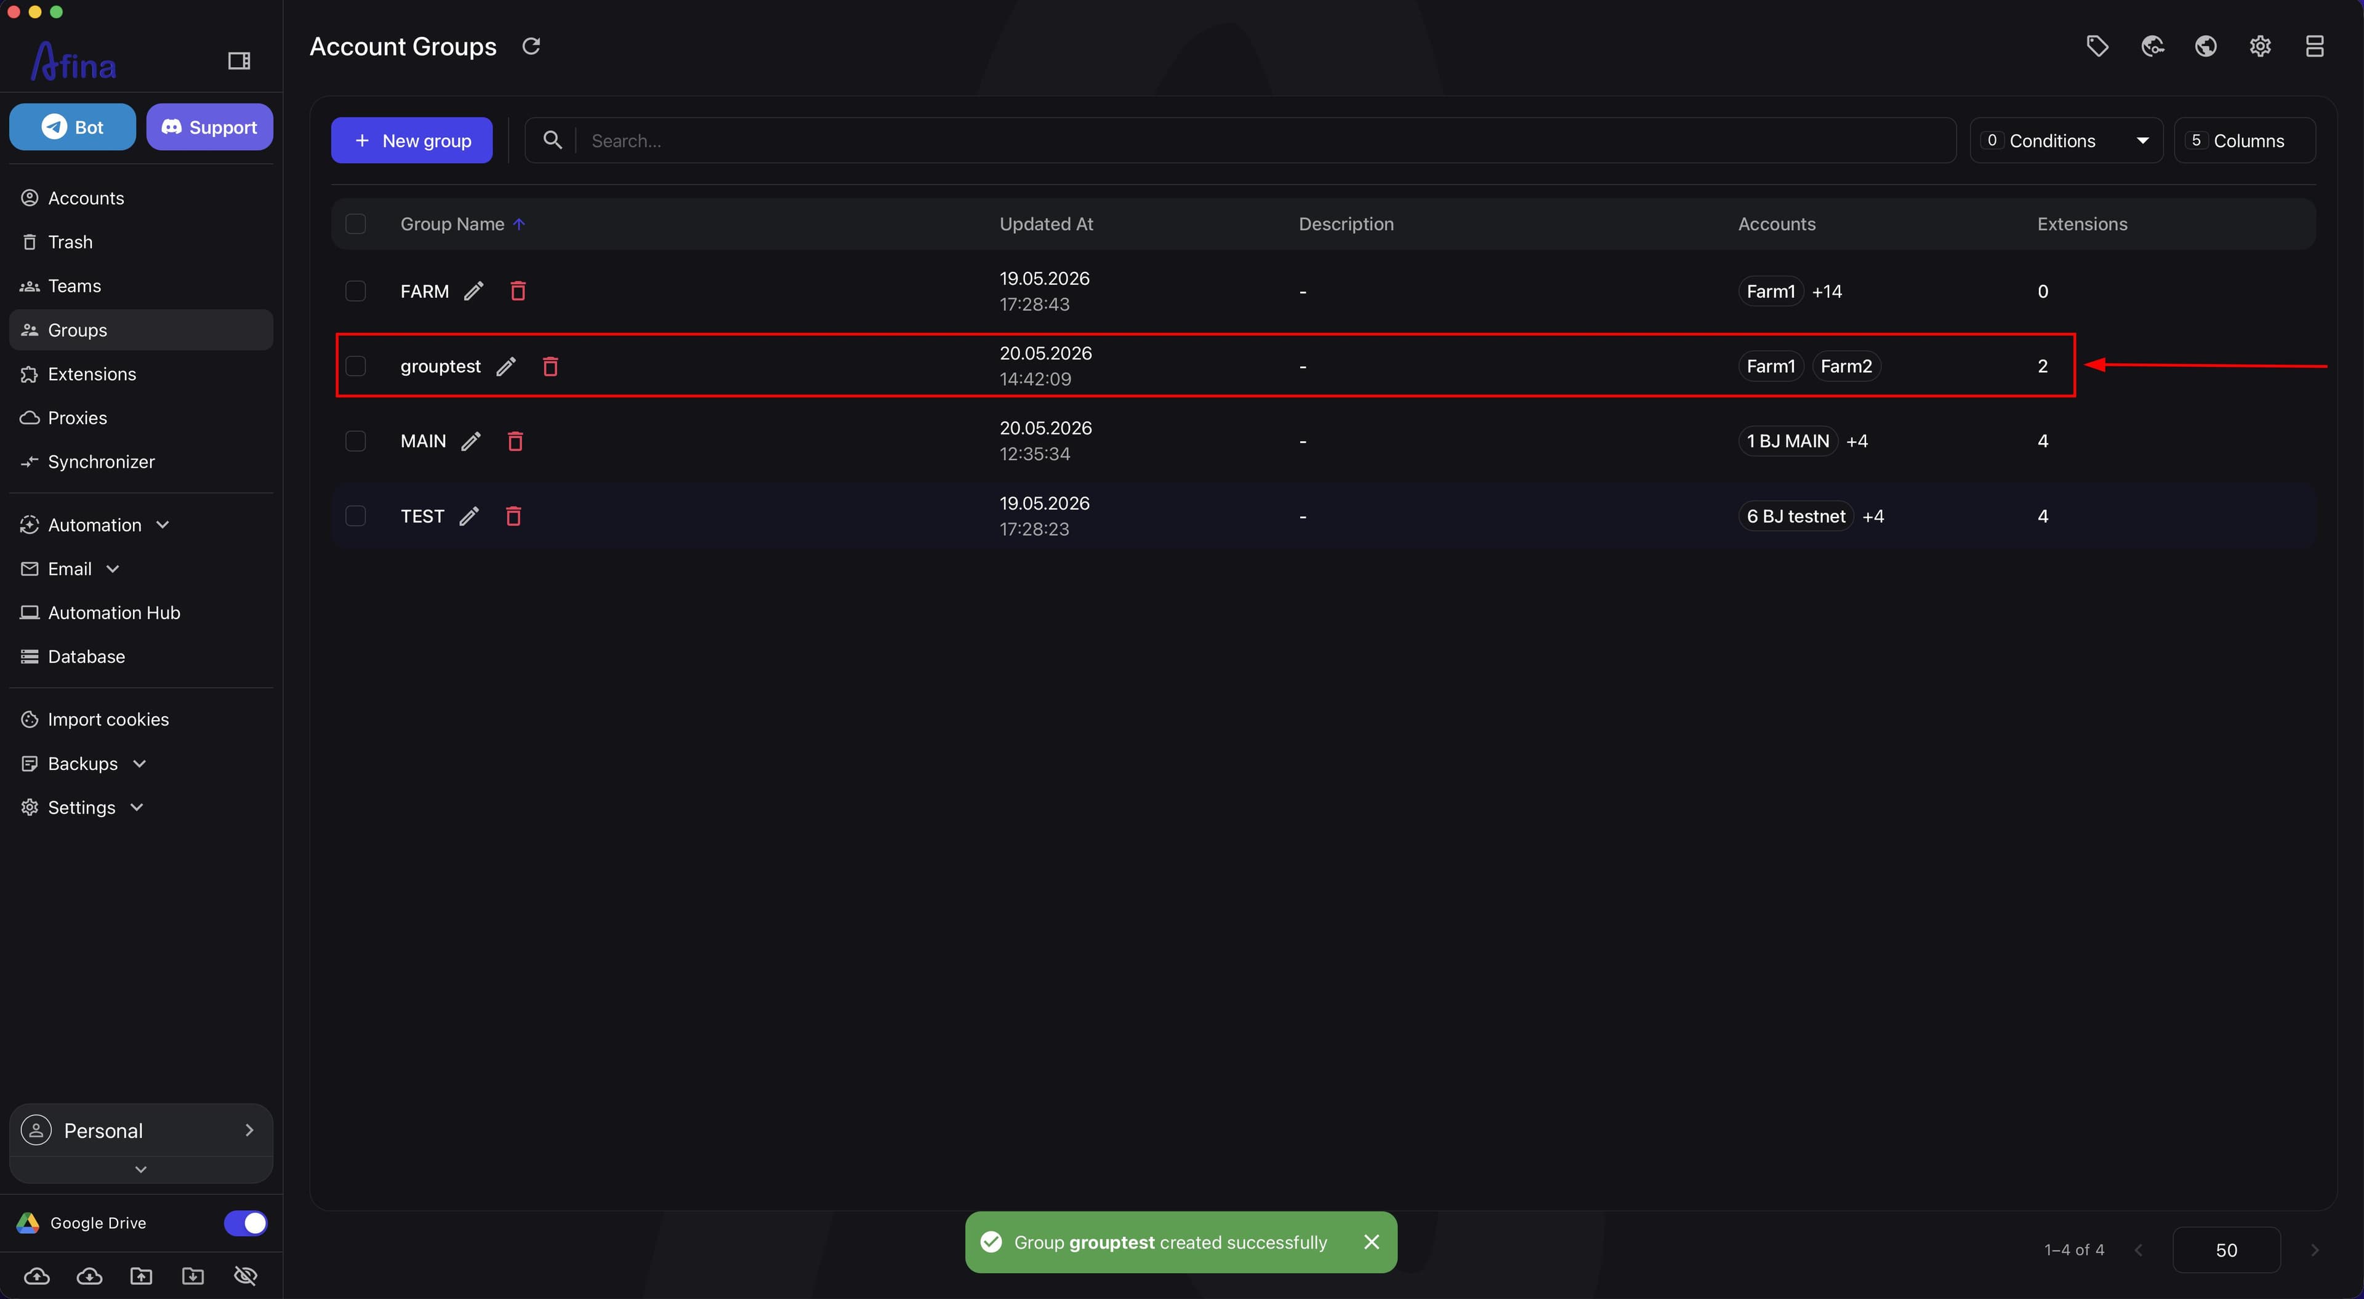The height and width of the screenshot is (1299, 2364).
Task: Go to next page arrow
Action: tap(2315, 1249)
